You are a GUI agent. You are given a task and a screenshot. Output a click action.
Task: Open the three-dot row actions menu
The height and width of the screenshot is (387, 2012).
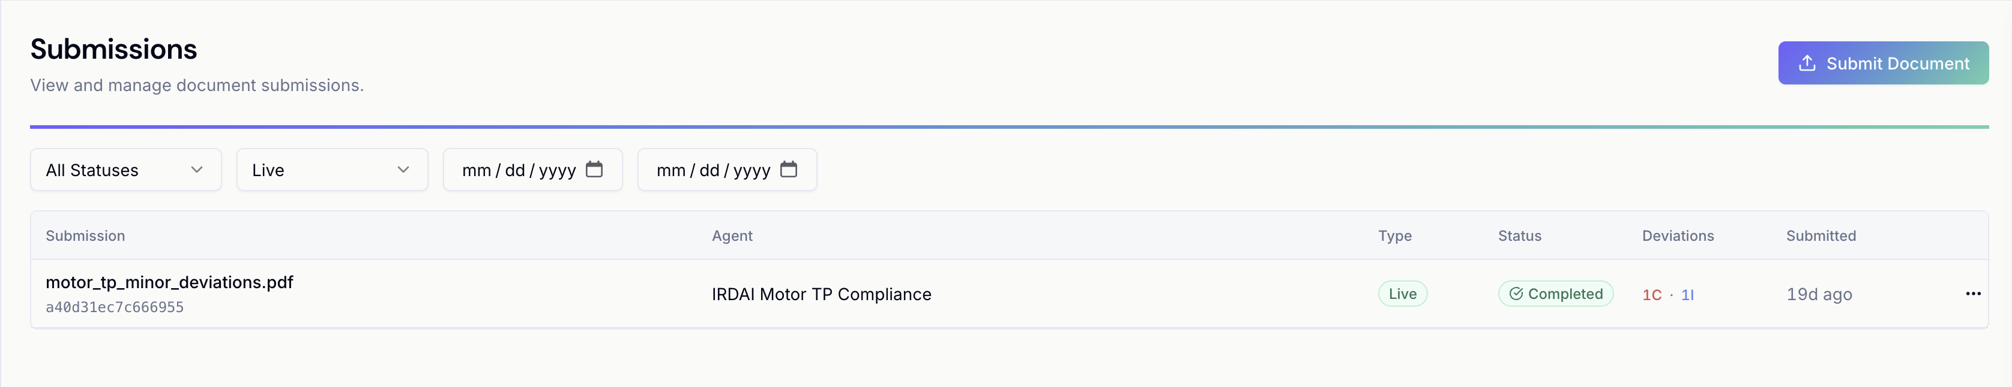pyautogui.click(x=1973, y=294)
